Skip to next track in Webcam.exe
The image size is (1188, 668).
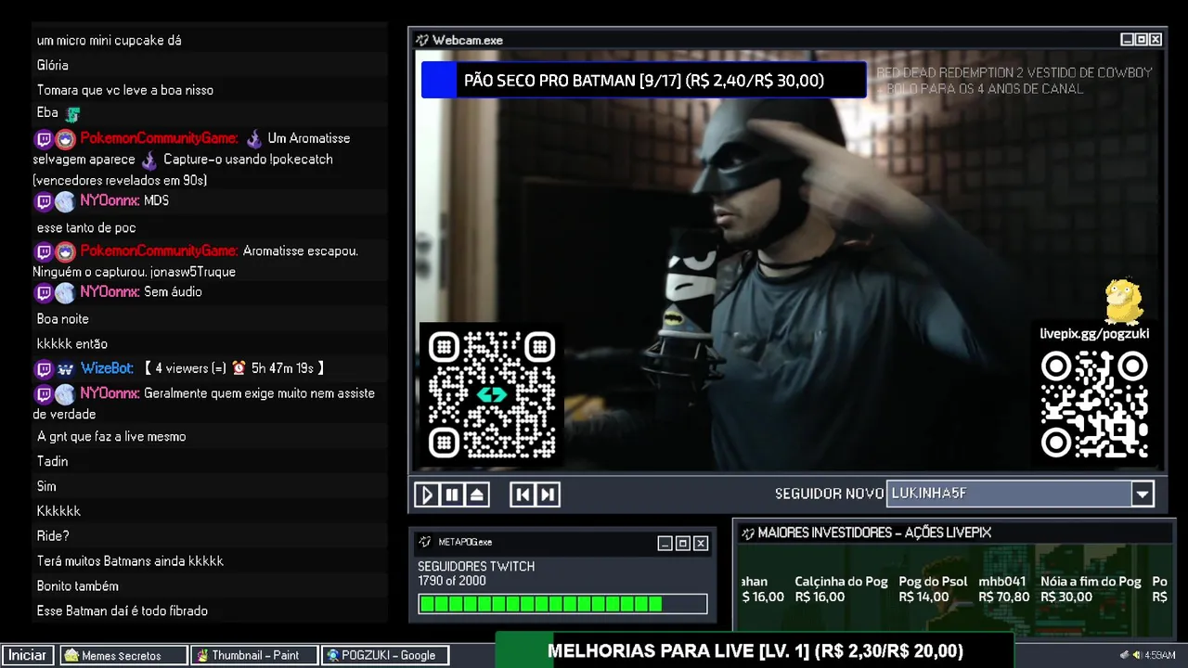(548, 495)
